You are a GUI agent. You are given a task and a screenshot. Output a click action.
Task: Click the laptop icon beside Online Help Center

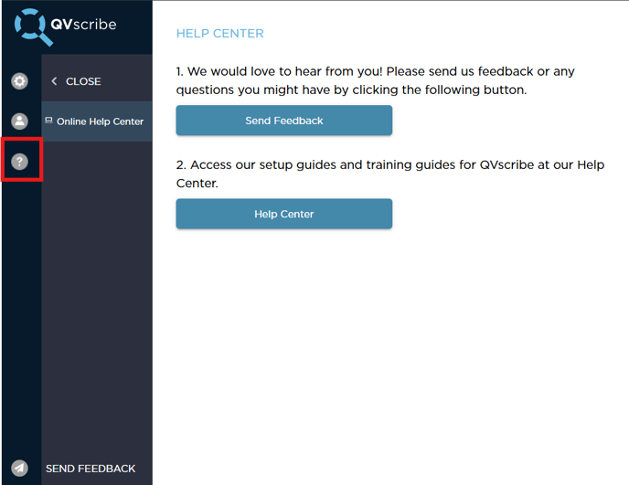coord(48,120)
